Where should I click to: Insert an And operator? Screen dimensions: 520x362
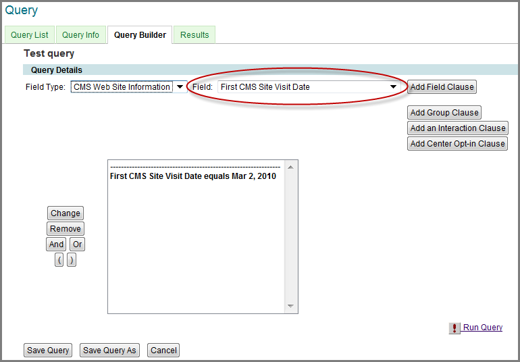pyautogui.click(x=56, y=244)
